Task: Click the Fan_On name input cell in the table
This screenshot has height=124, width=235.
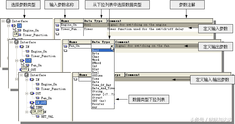Action: click(x=80, y=46)
